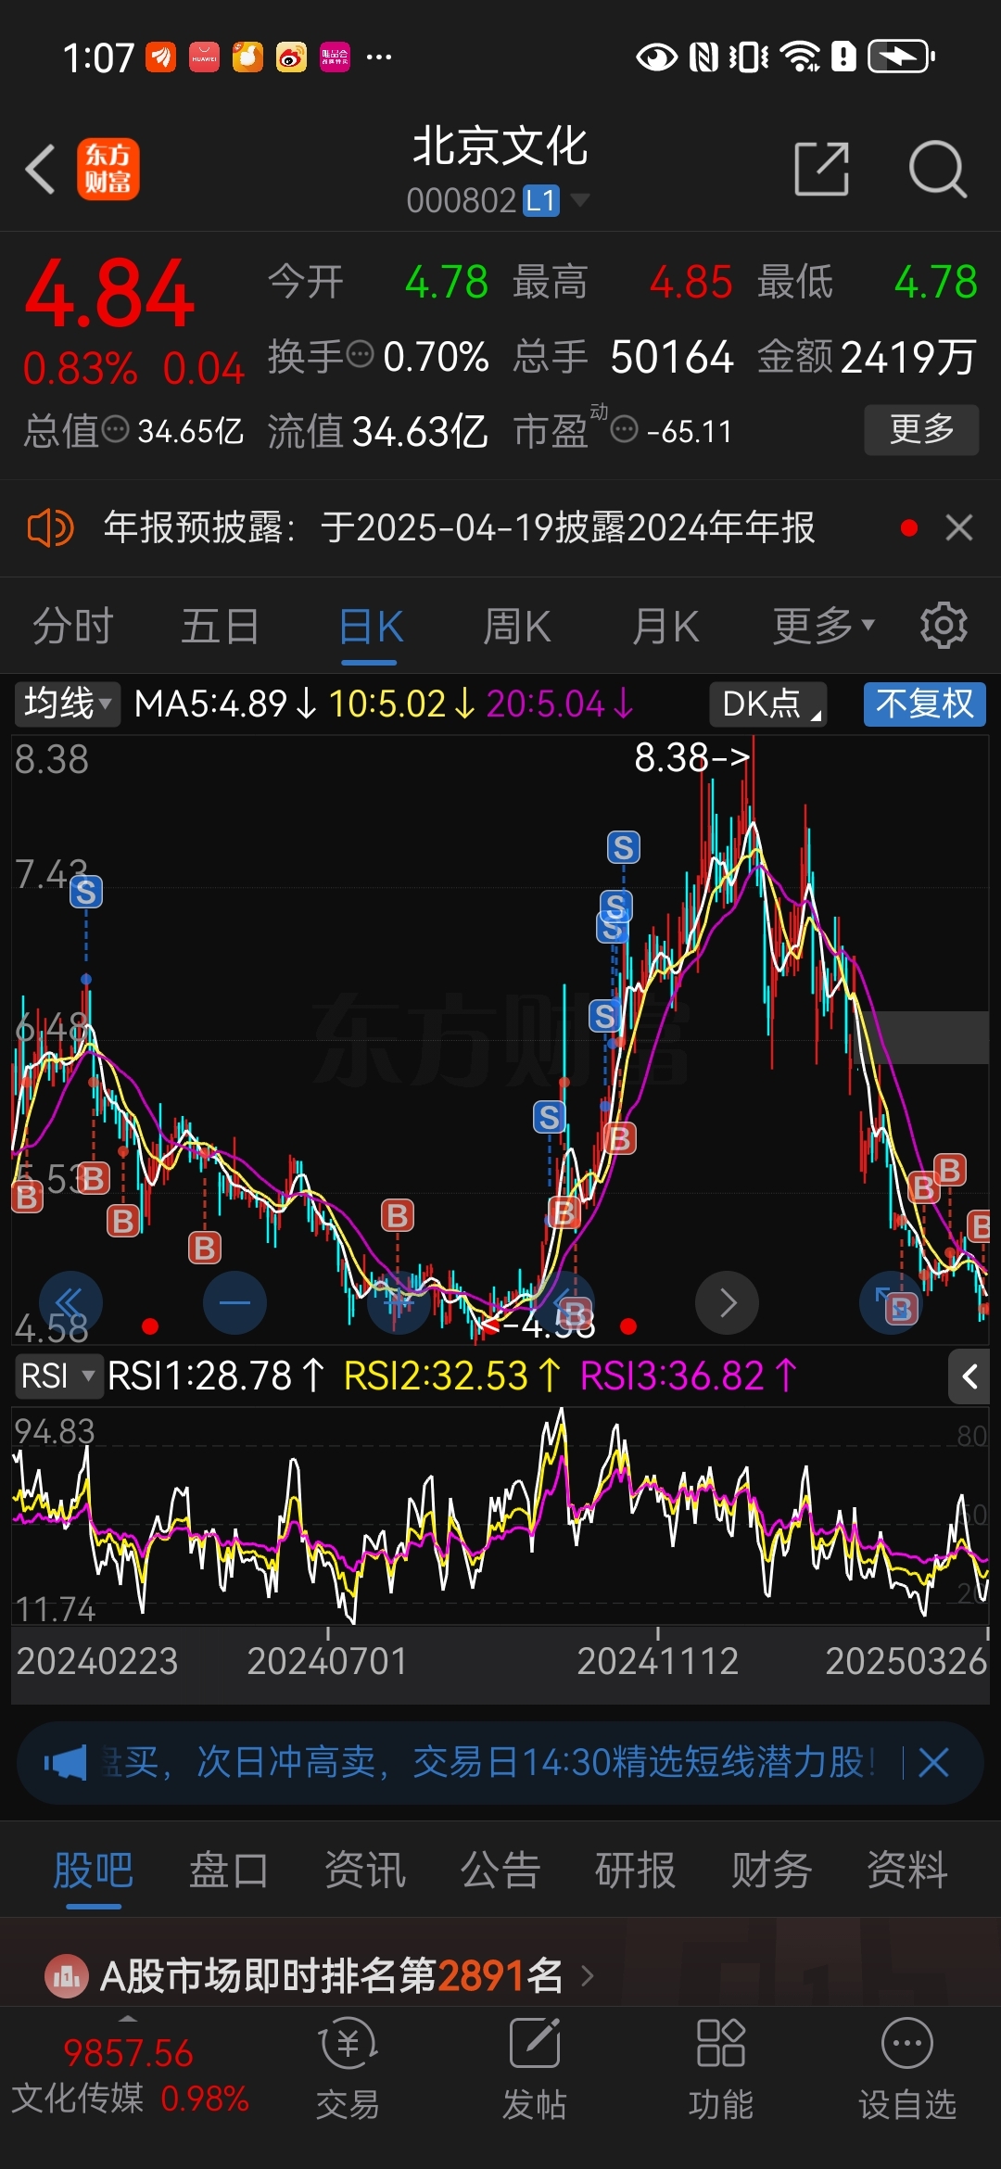
Task: Toggle 不复权 adjustment button
Action: tap(924, 704)
